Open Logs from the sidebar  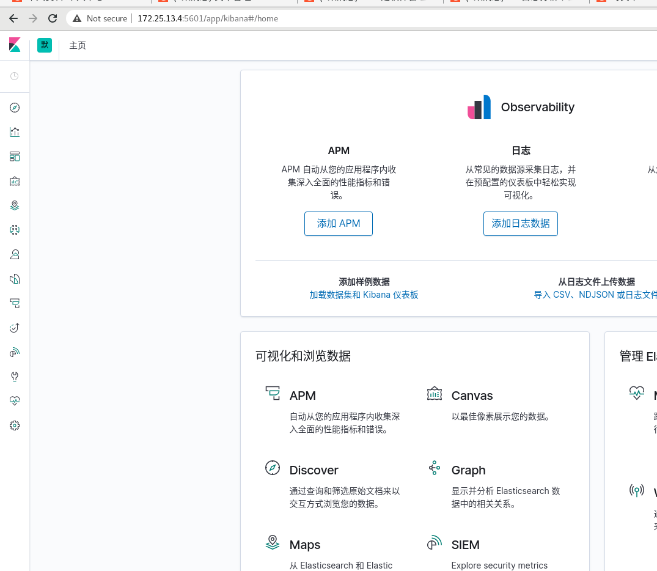click(x=15, y=279)
